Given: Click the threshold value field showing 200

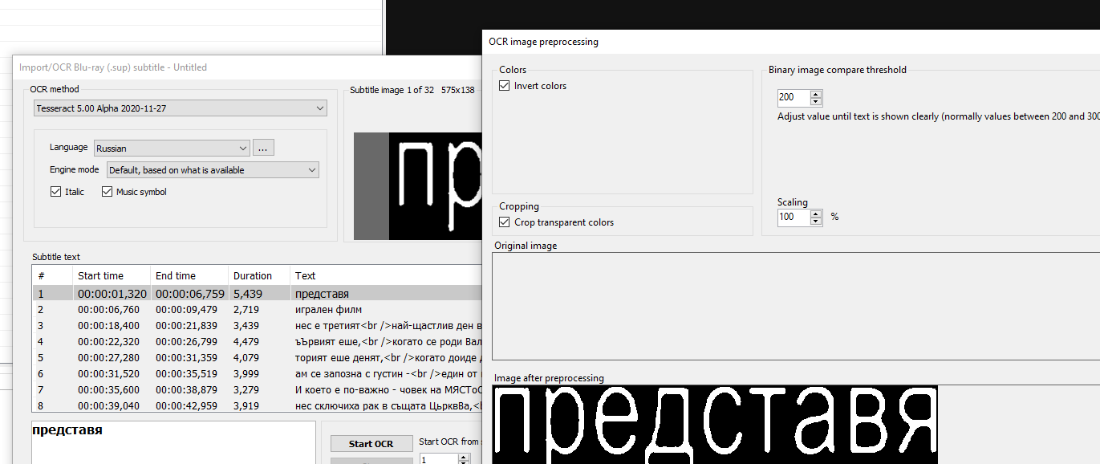Looking at the screenshot, I should coord(790,97).
